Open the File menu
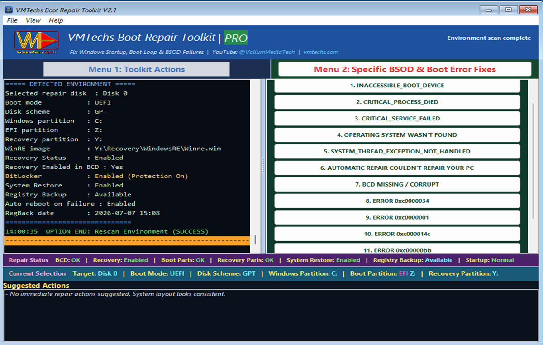 [x=12, y=20]
